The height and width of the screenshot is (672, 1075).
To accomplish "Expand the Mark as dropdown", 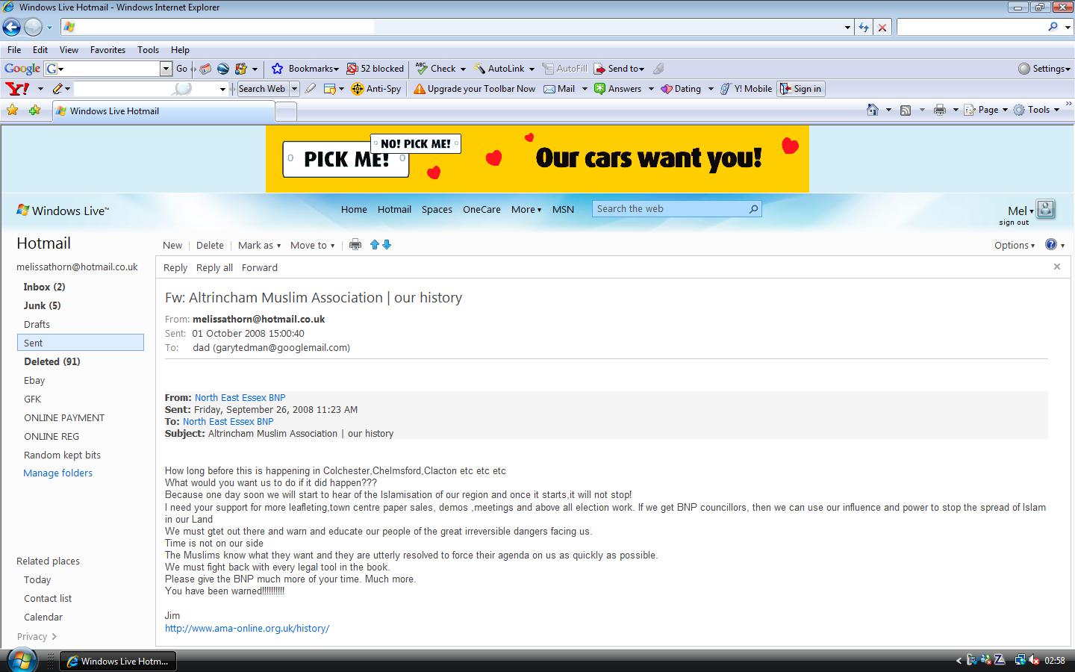I will click(x=259, y=245).
